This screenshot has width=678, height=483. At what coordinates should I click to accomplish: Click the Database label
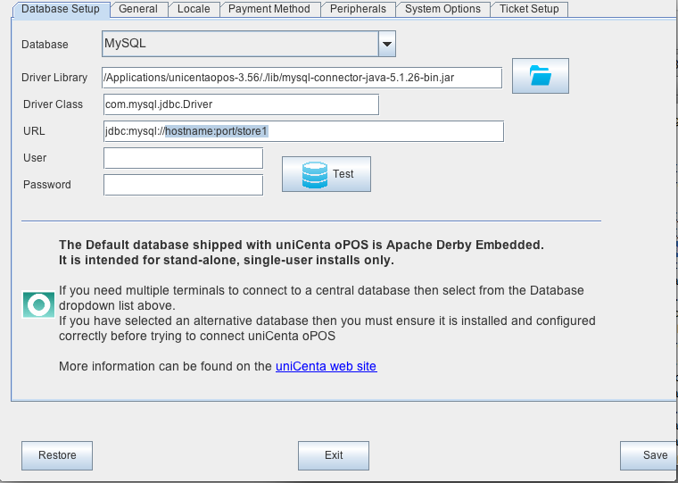pyautogui.click(x=45, y=45)
